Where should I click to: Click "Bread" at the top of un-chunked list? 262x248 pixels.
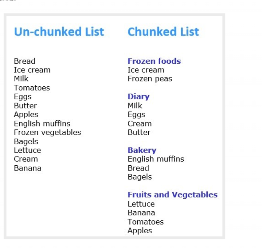[x=25, y=61]
